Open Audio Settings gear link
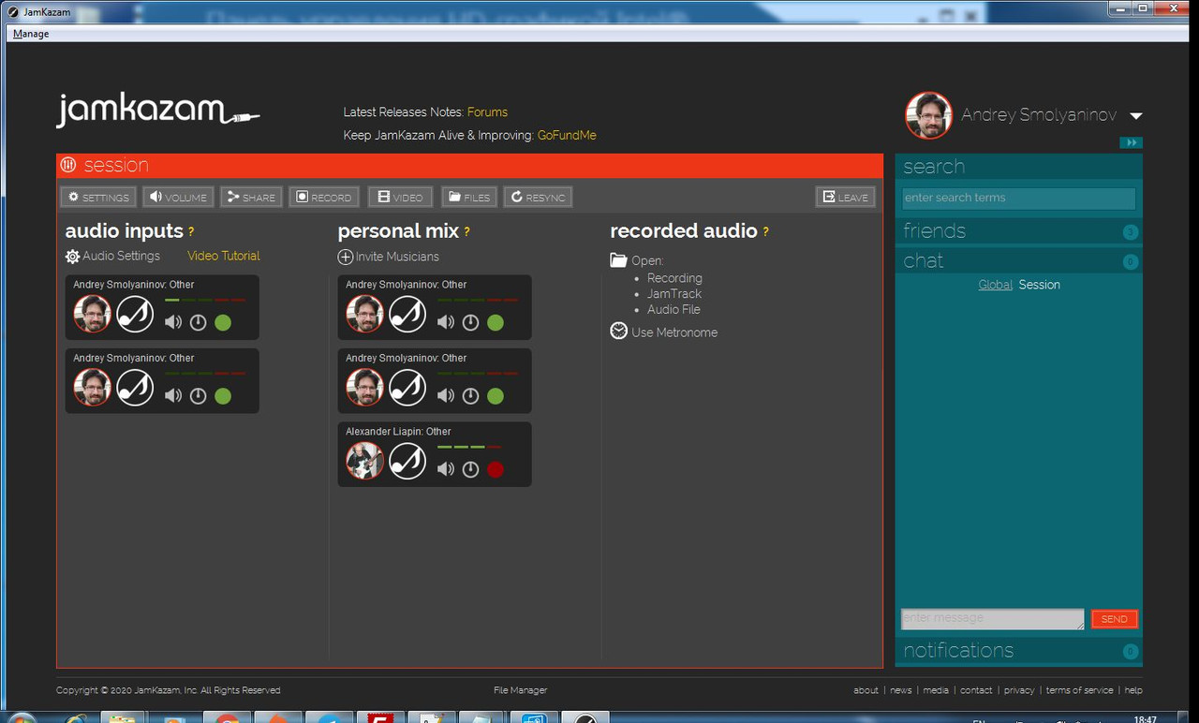Image resolution: width=1199 pixels, height=723 pixels. [x=112, y=256]
